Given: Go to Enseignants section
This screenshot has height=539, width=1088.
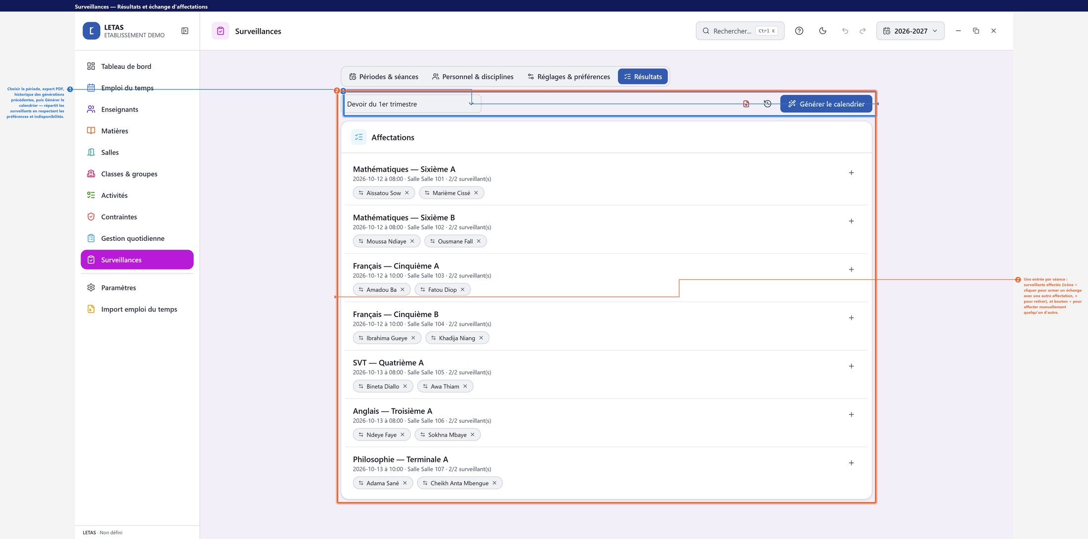Looking at the screenshot, I should (137, 109).
